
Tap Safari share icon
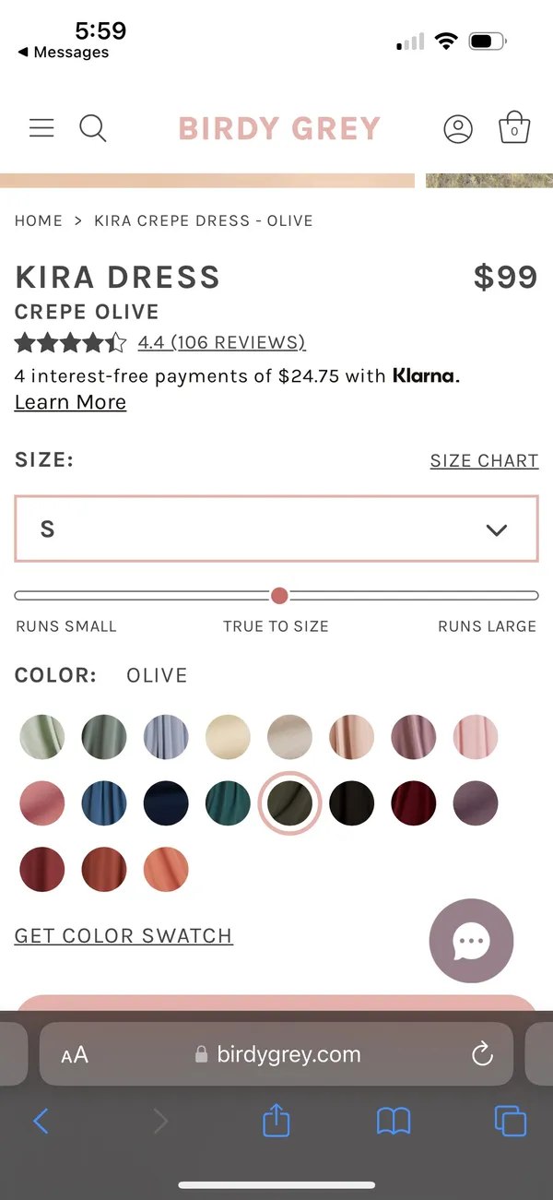click(x=276, y=1120)
